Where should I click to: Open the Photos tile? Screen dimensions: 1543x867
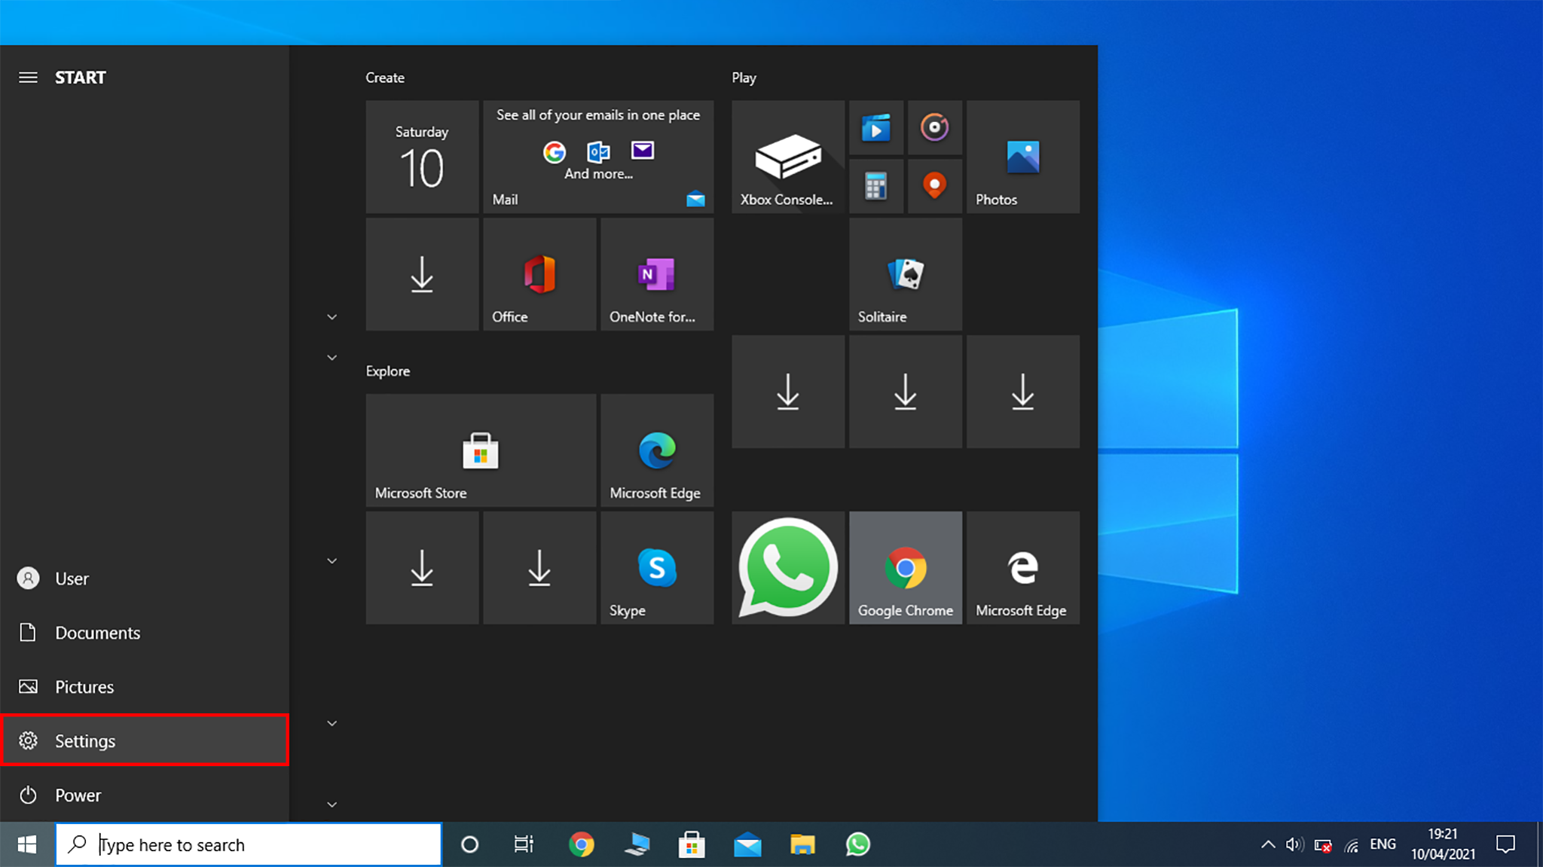point(1022,157)
